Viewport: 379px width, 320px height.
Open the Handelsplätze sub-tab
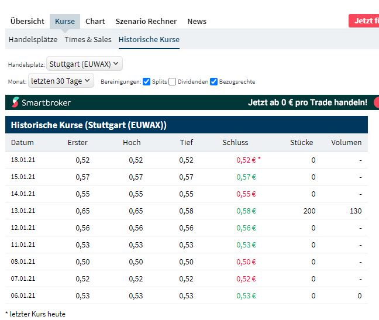[33, 39]
